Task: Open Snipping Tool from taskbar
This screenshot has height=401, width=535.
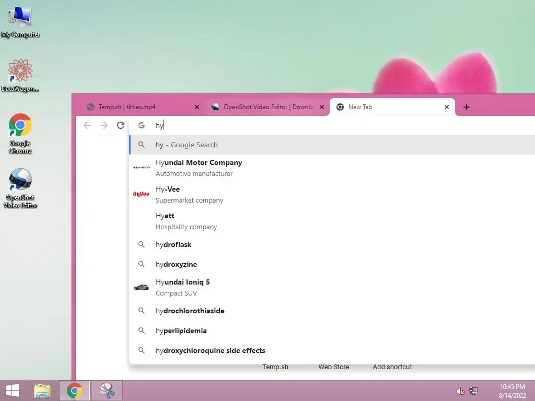Action: click(x=107, y=391)
